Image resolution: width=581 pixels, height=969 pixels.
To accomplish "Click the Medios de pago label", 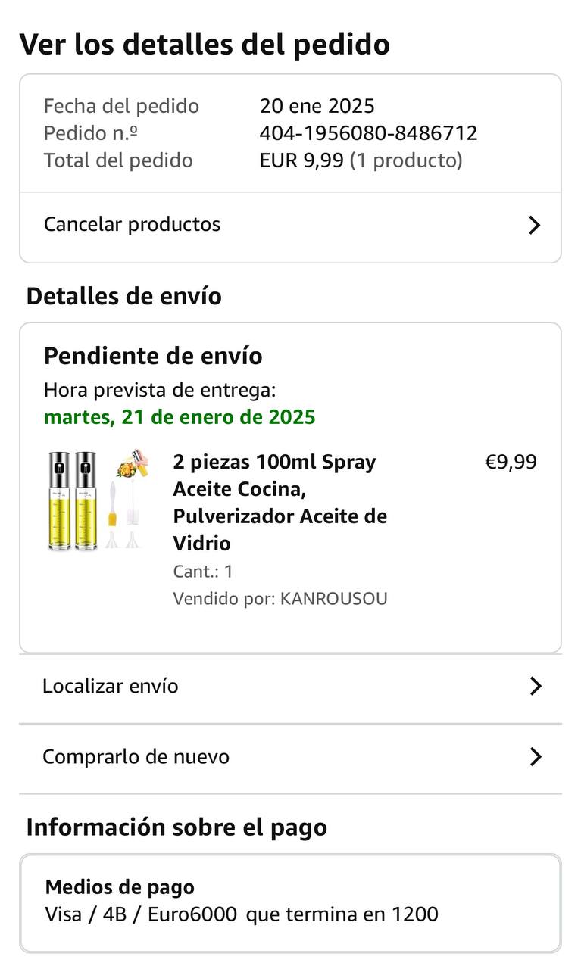I will pyautogui.click(x=120, y=887).
